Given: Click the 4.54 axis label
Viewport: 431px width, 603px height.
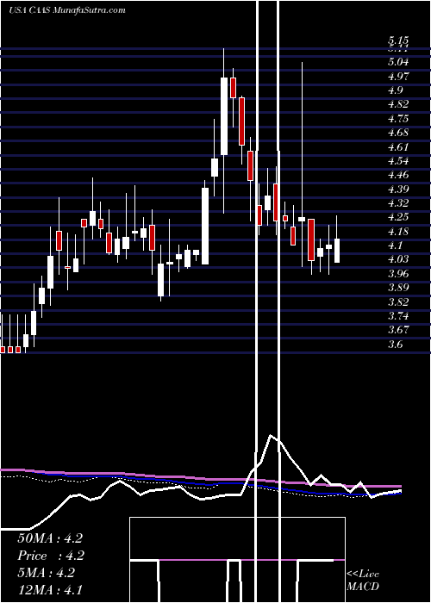Looking at the screenshot, I should [398, 160].
